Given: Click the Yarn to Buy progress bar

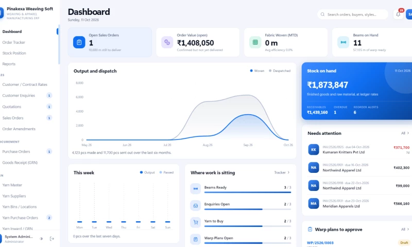Looking at the screenshot, I should pos(248,226).
